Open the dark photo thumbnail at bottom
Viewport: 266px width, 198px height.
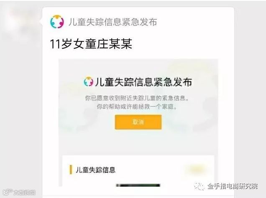click(x=138, y=185)
